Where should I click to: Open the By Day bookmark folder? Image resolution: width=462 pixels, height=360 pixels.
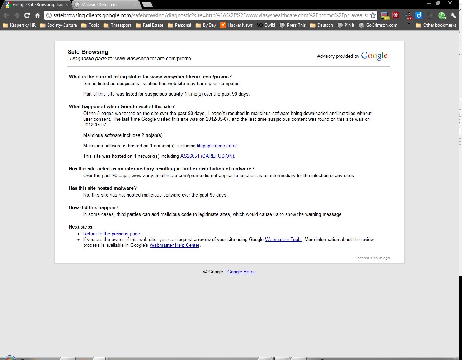pos(206,25)
